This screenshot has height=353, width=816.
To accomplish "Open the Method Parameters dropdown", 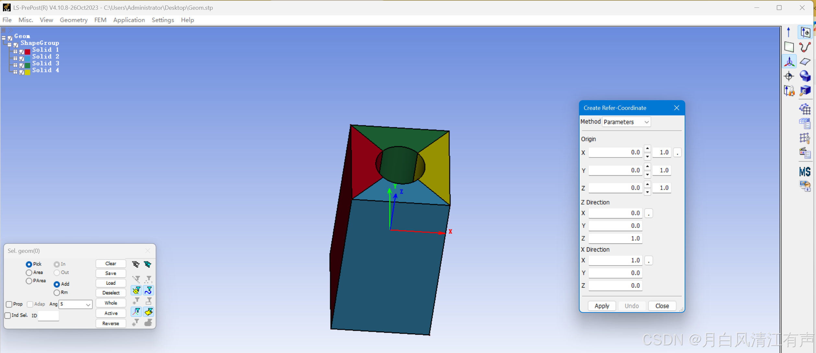I will [626, 122].
